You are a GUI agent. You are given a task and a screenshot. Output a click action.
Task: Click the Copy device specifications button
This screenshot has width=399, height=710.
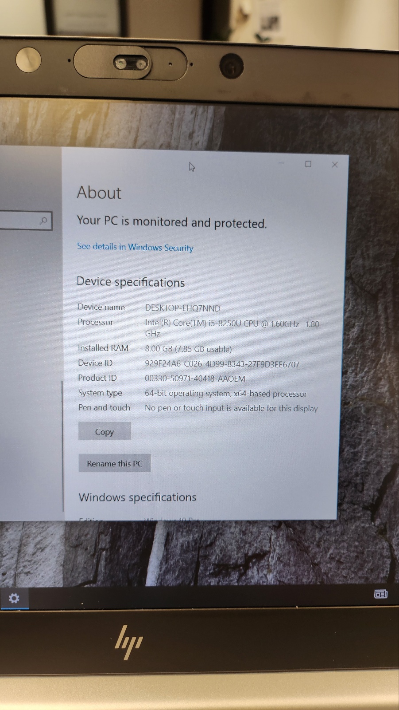point(105,431)
